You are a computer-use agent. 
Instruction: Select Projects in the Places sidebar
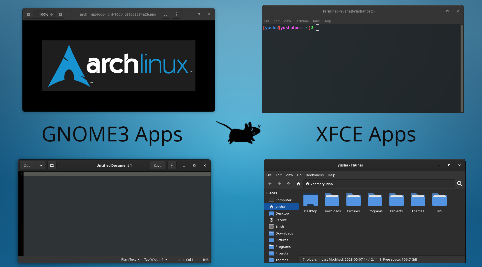(281, 253)
